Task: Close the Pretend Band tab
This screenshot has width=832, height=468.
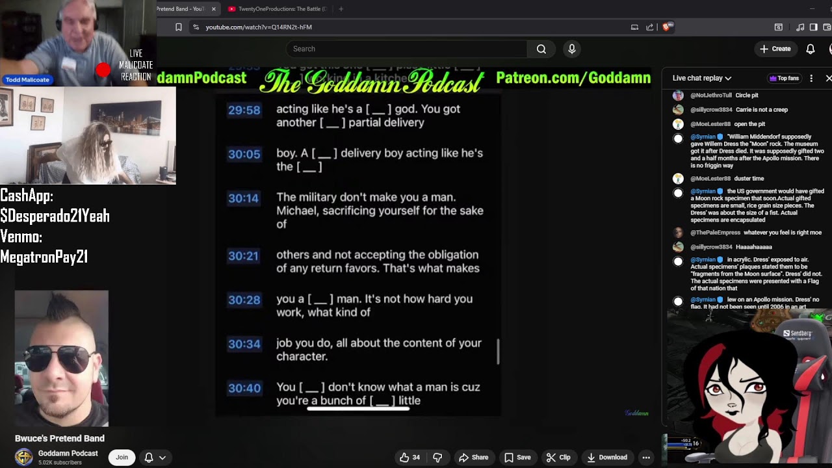Action: [214, 9]
